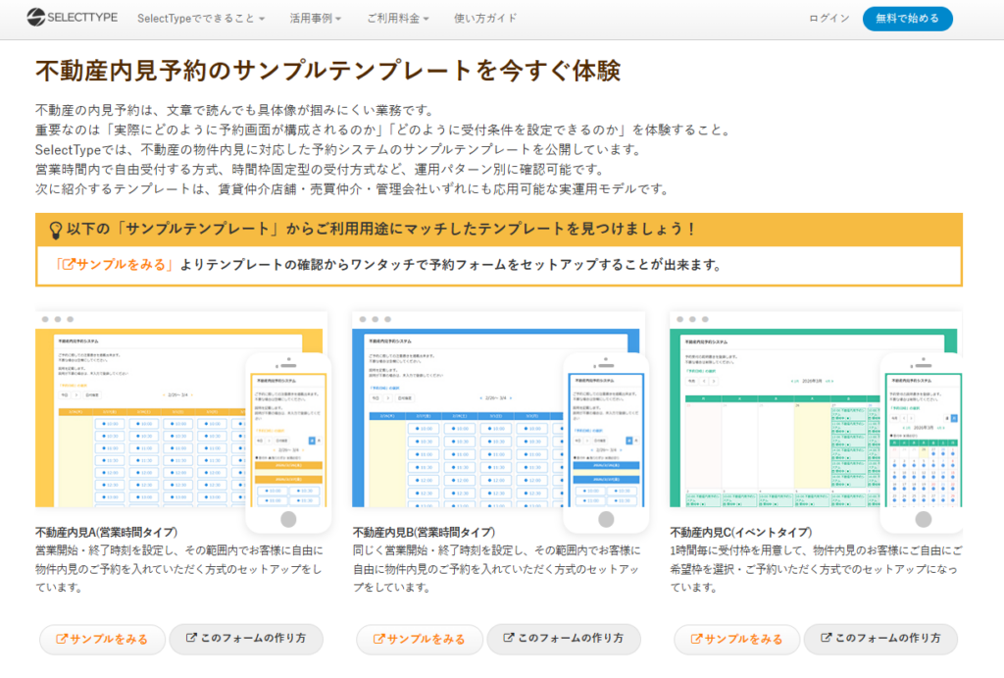Click the external-link icon on 不動産内見A このフォームの作り方 button
This screenshot has width=1004, height=678.
189,639
